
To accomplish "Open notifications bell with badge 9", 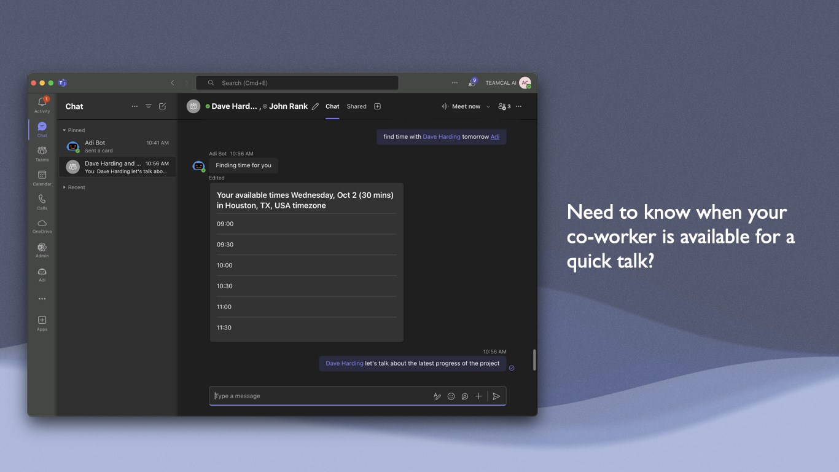I will 472,82.
